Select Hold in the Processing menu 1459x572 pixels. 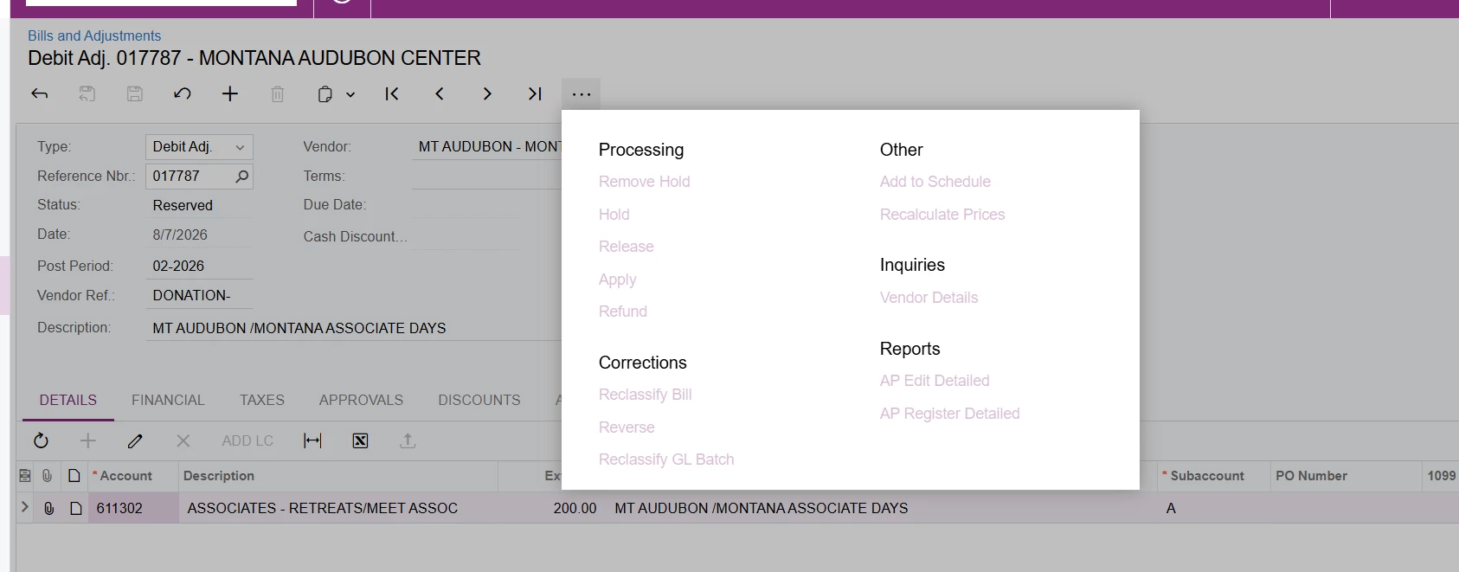[614, 215]
